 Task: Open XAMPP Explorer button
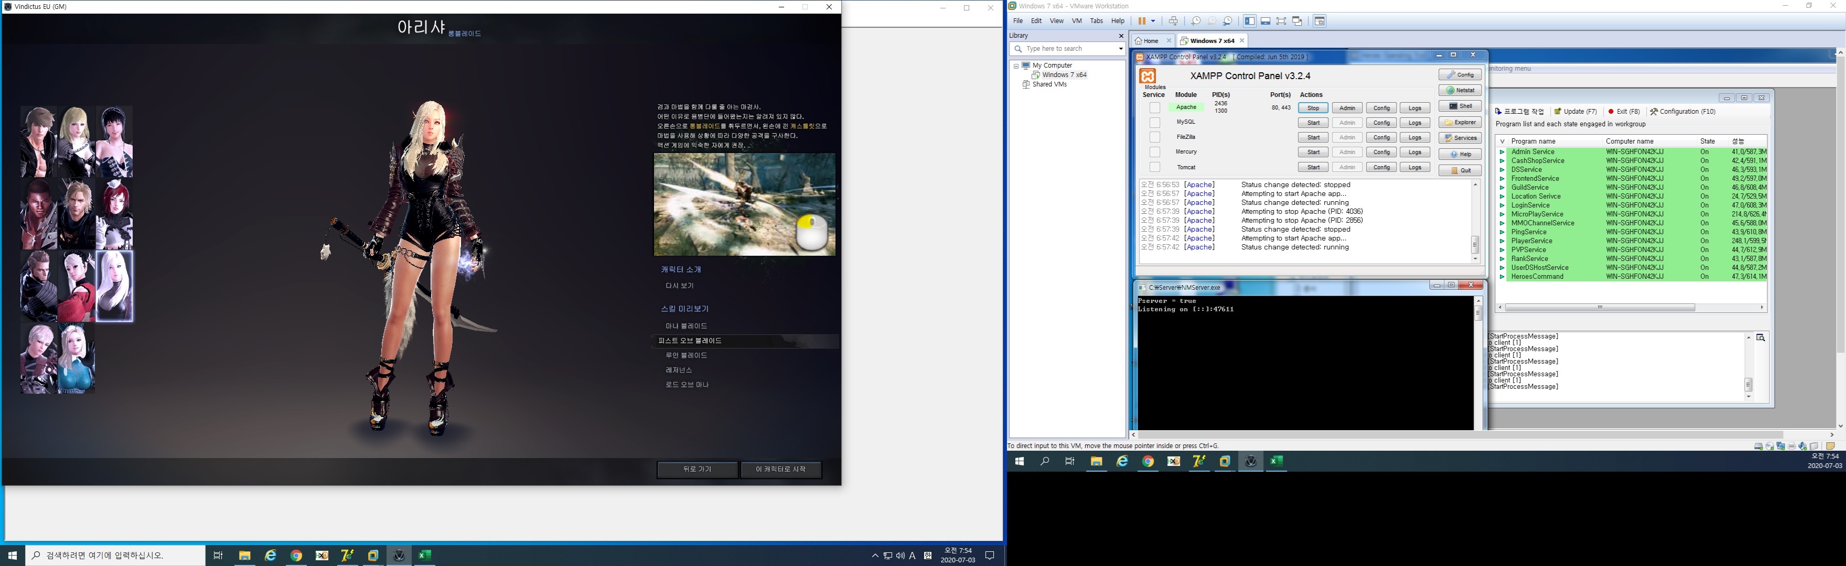coord(1459,123)
